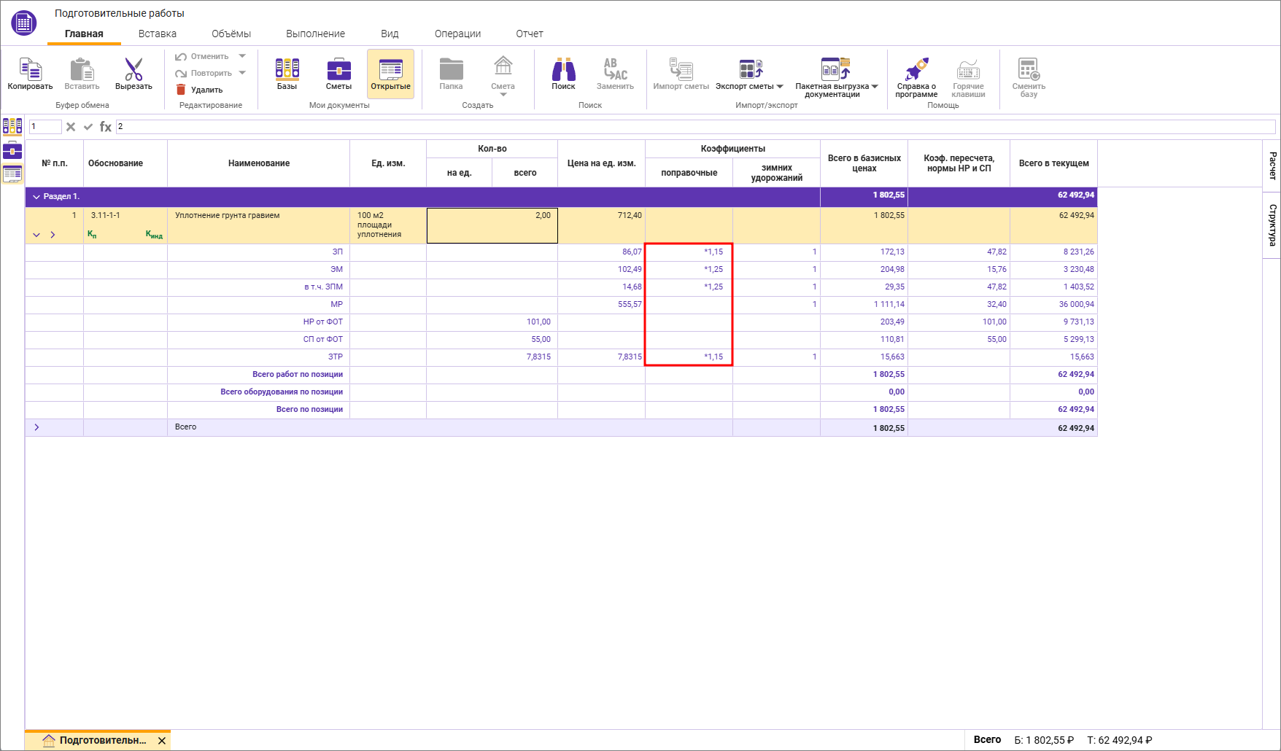This screenshot has height=751, width=1281.
Task: Open the Estimates (Сметы) briefcase
Action: tap(338, 71)
